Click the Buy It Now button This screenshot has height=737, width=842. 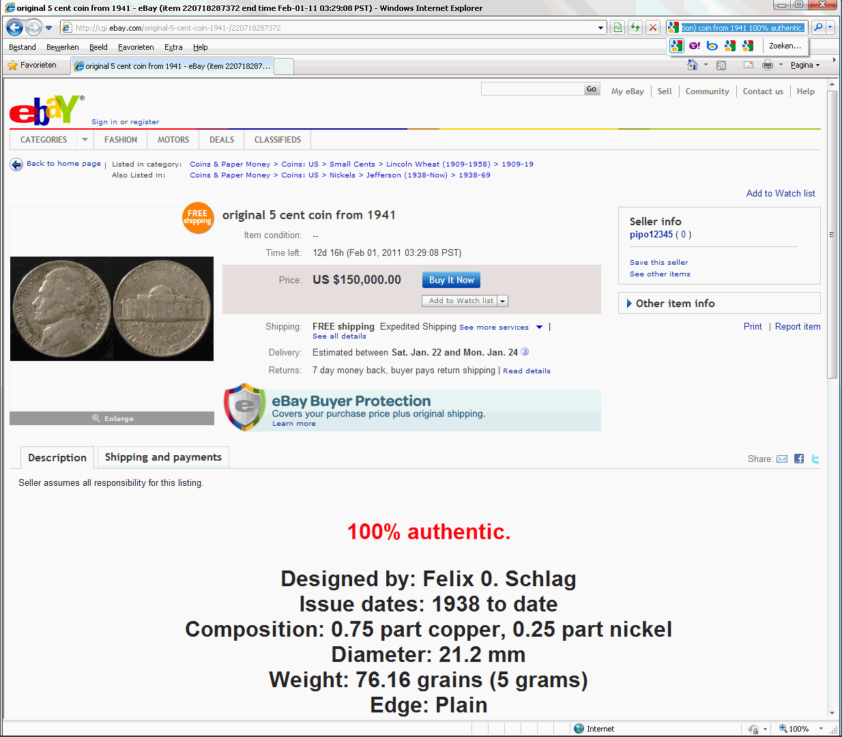tap(451, 280)
